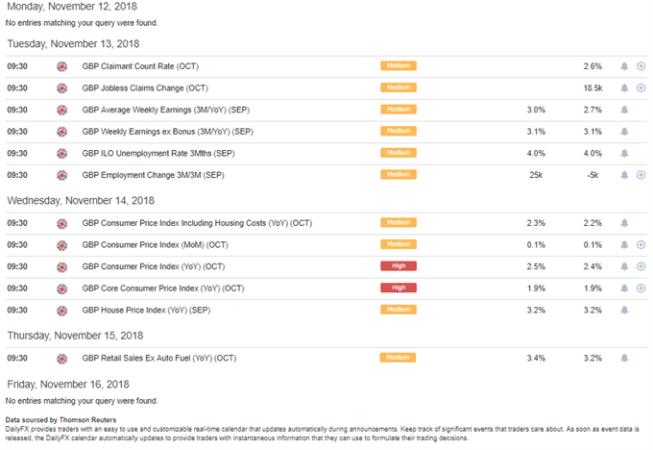Click the bell icon for GBP Retail Sales Ex Auto Fuel
The width and height of the screenshot is (653, 450).
[623, 358]
